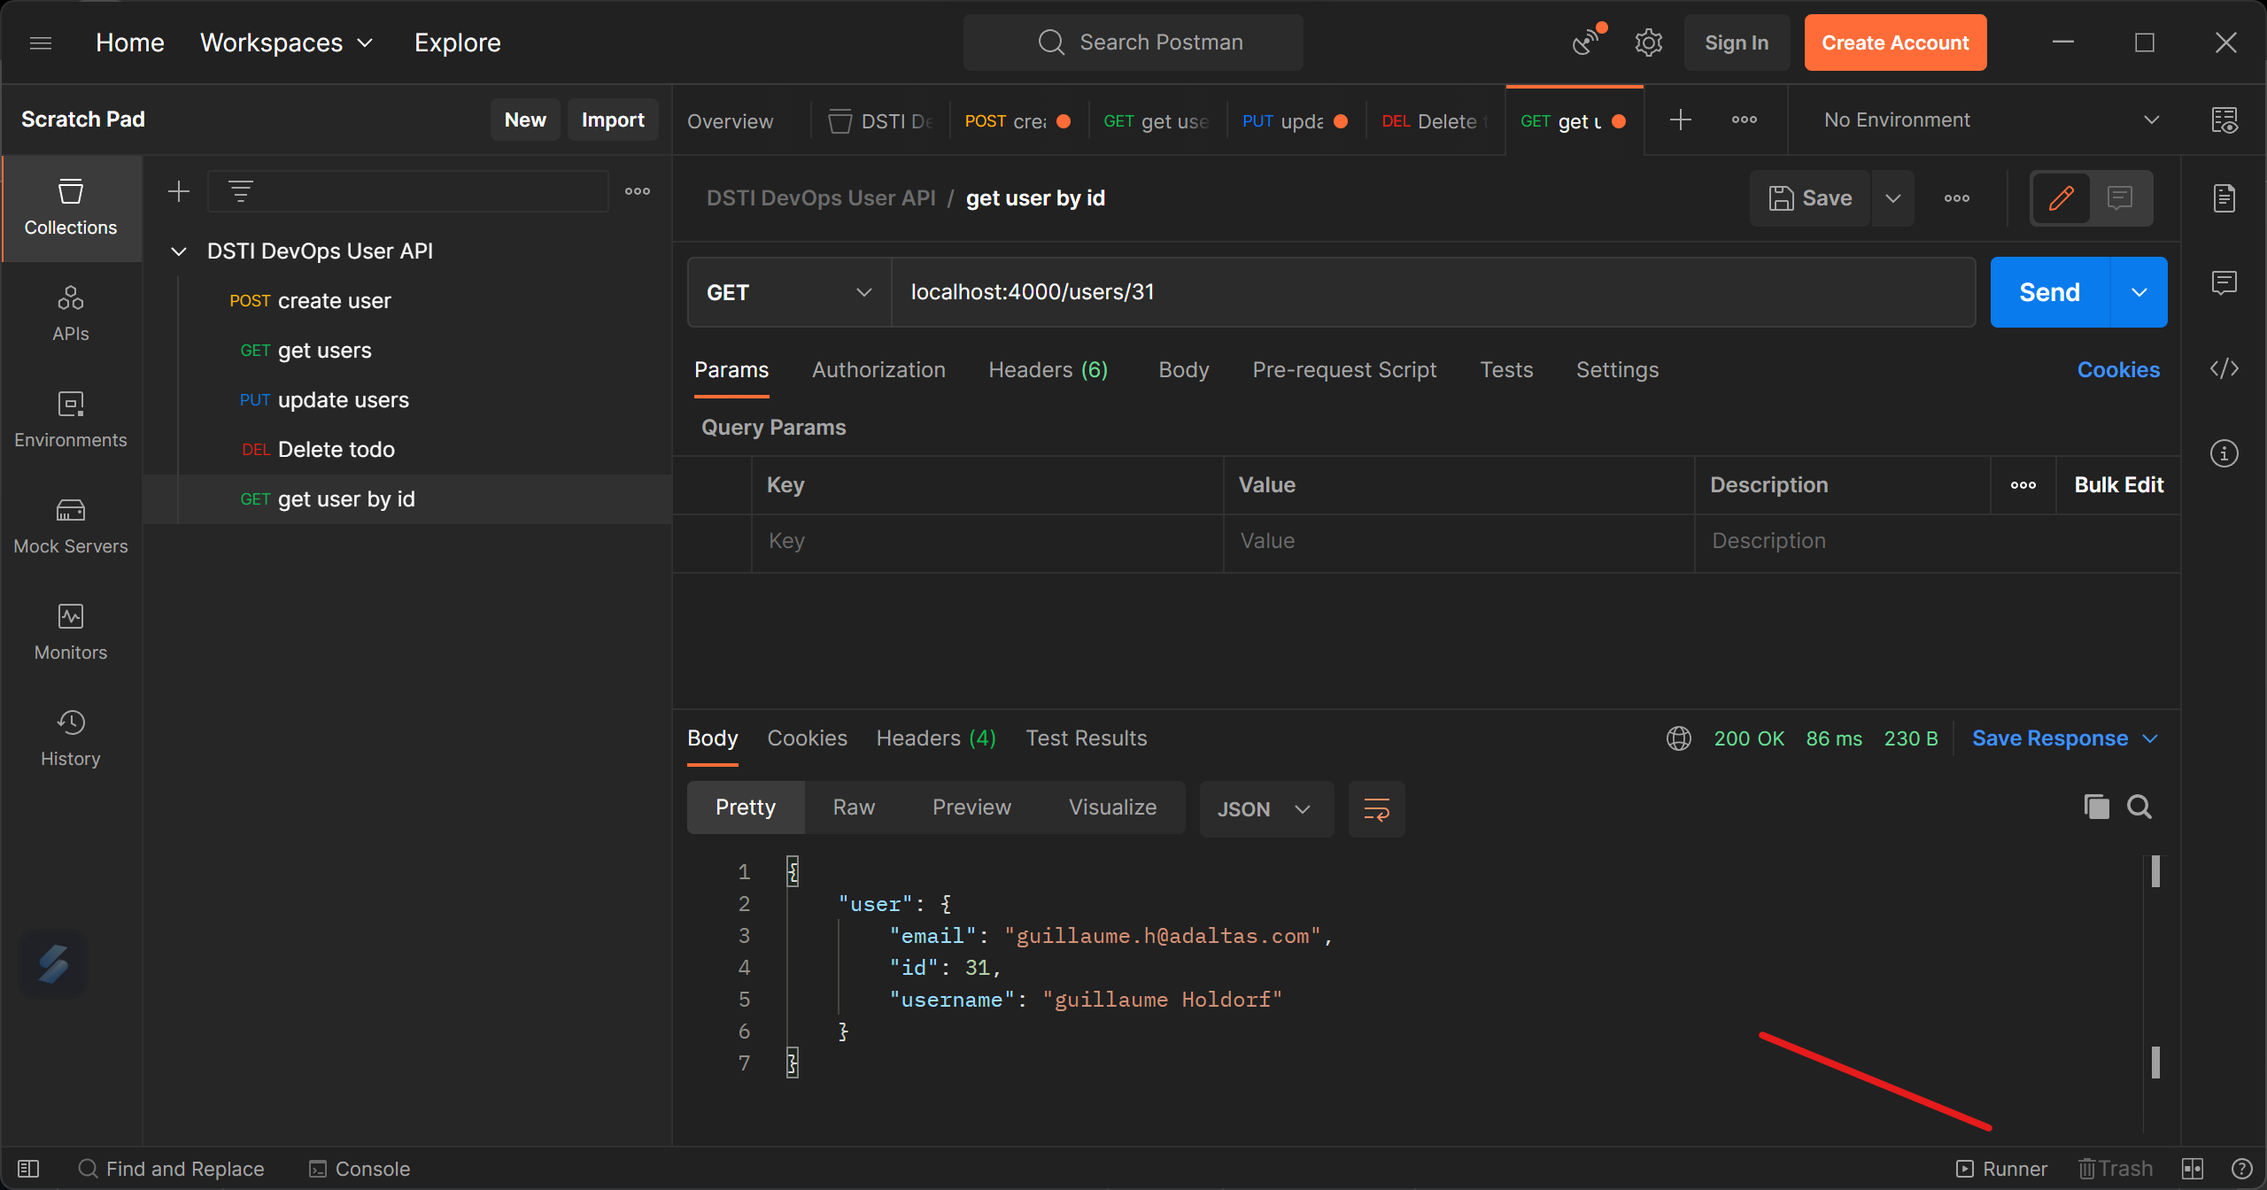The width and height of the screenshot is (2267, 1190).
Task: Open the Save options dropdown arrow
Action: point(1893,198)
